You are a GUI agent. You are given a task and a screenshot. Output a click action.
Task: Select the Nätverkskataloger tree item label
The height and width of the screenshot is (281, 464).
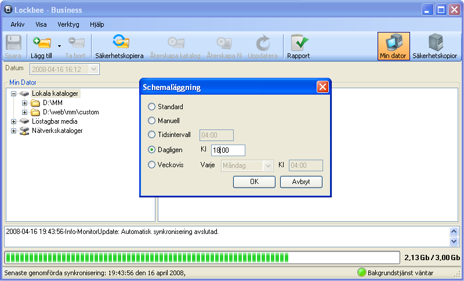57,131
